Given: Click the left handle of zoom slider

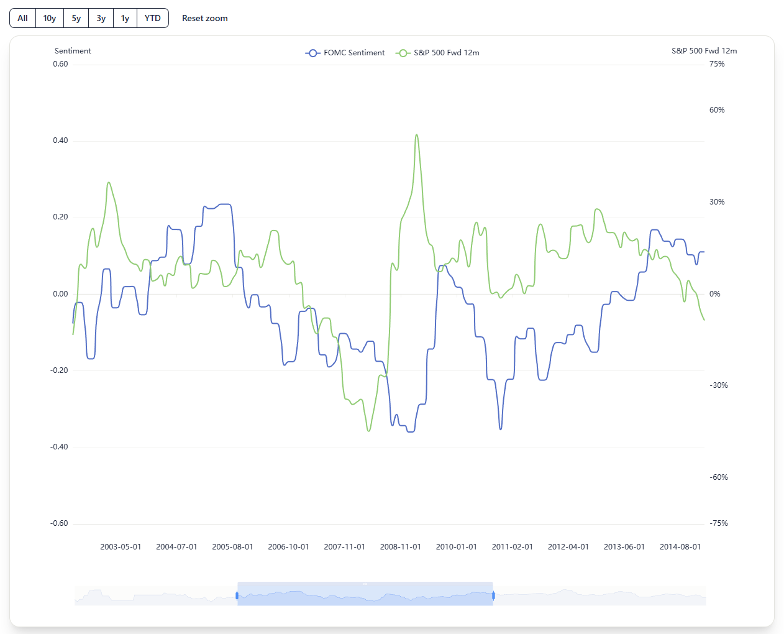Looking at the screenshot, I should 237,595.
